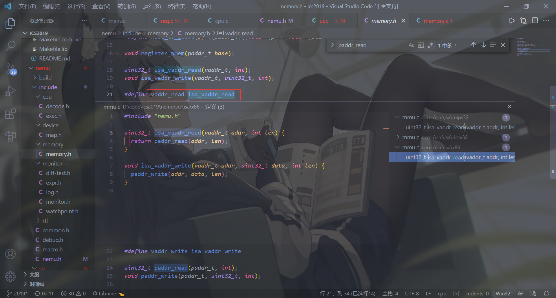Viewport: 556px width, 298px height.
Task: Open the 文件(F) menu
Action: coord(28,6)
